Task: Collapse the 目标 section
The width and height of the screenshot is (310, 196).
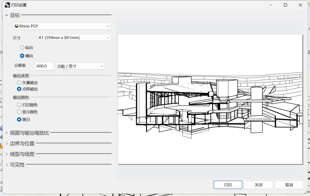Action: (7, 15)
